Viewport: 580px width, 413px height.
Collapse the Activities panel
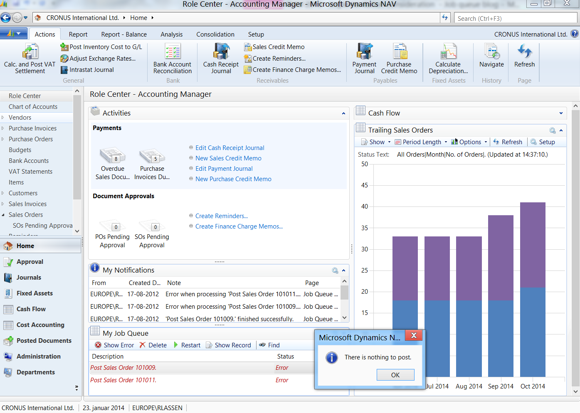343,113
